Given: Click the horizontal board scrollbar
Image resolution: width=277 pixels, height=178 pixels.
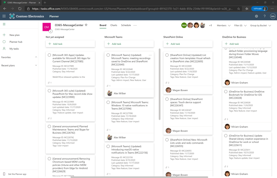Looking at the screenshot, I should (139, 177).
